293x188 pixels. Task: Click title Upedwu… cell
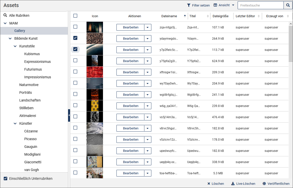194,151
